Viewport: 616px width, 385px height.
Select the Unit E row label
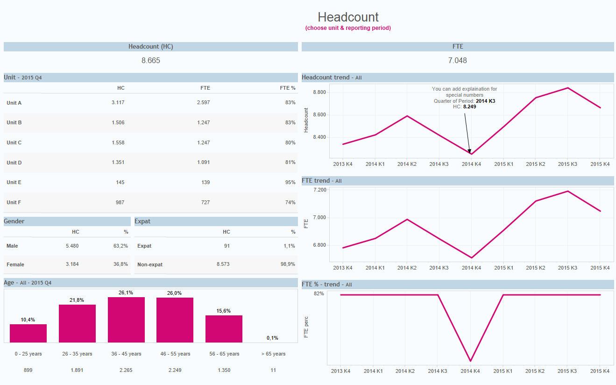14,182
